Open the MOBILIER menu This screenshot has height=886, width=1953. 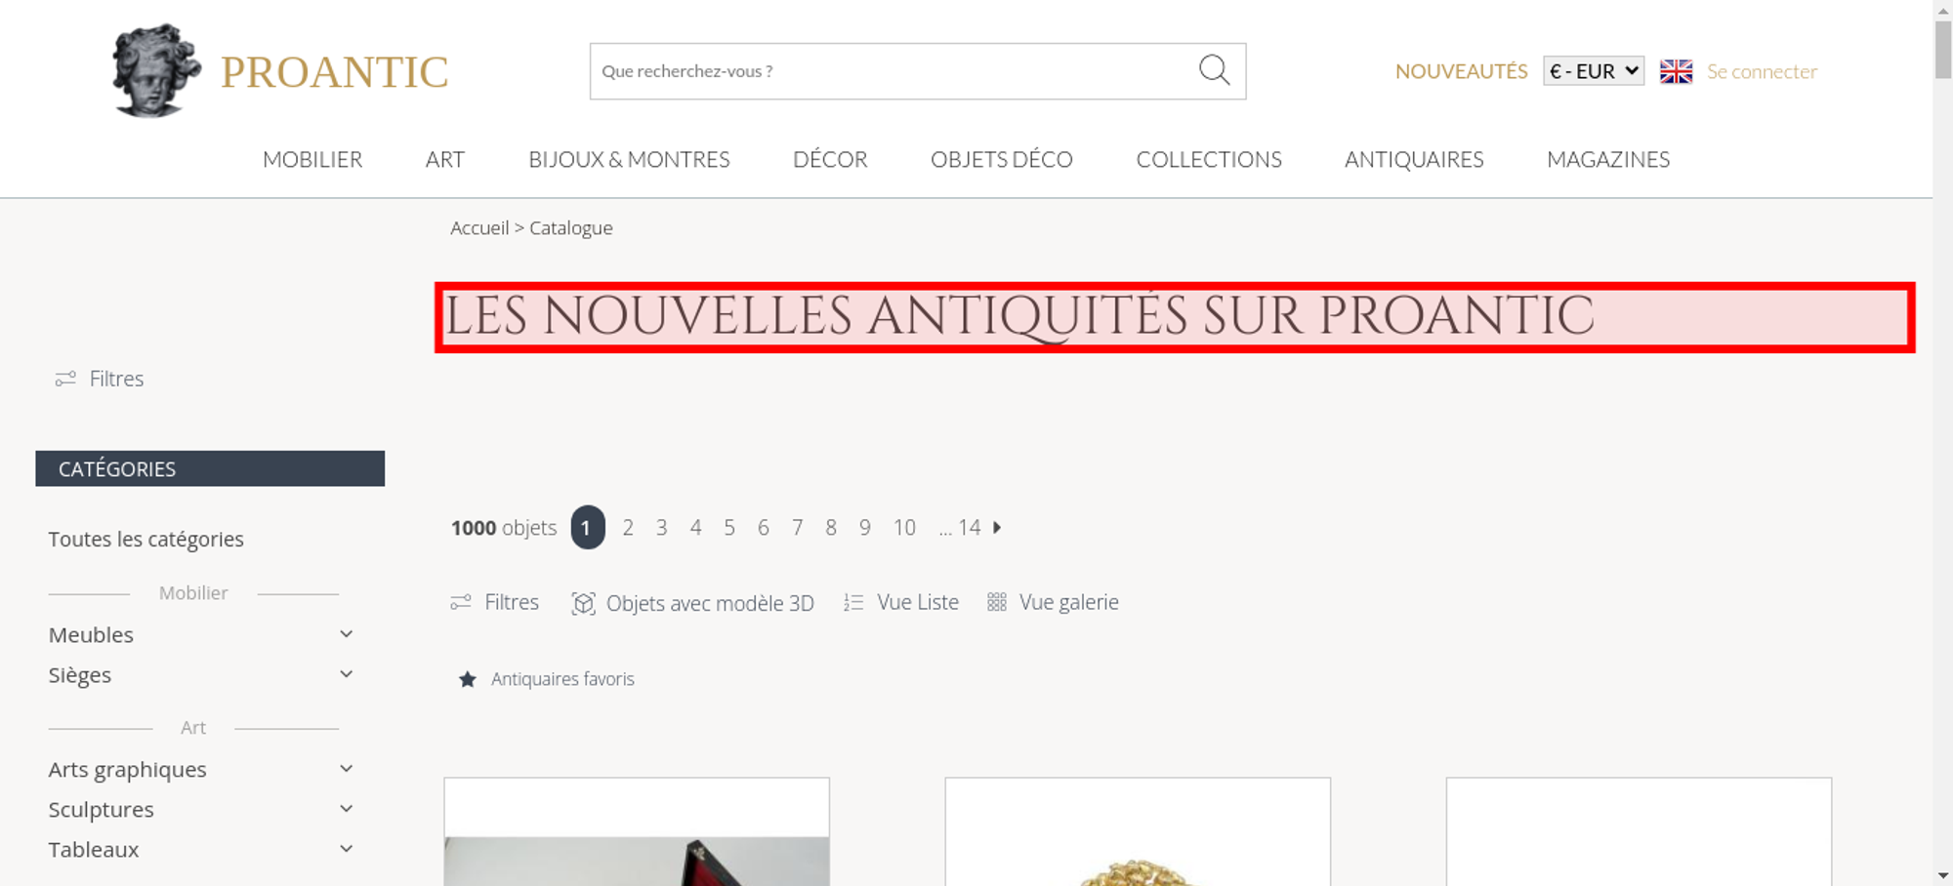click(312, 159)
